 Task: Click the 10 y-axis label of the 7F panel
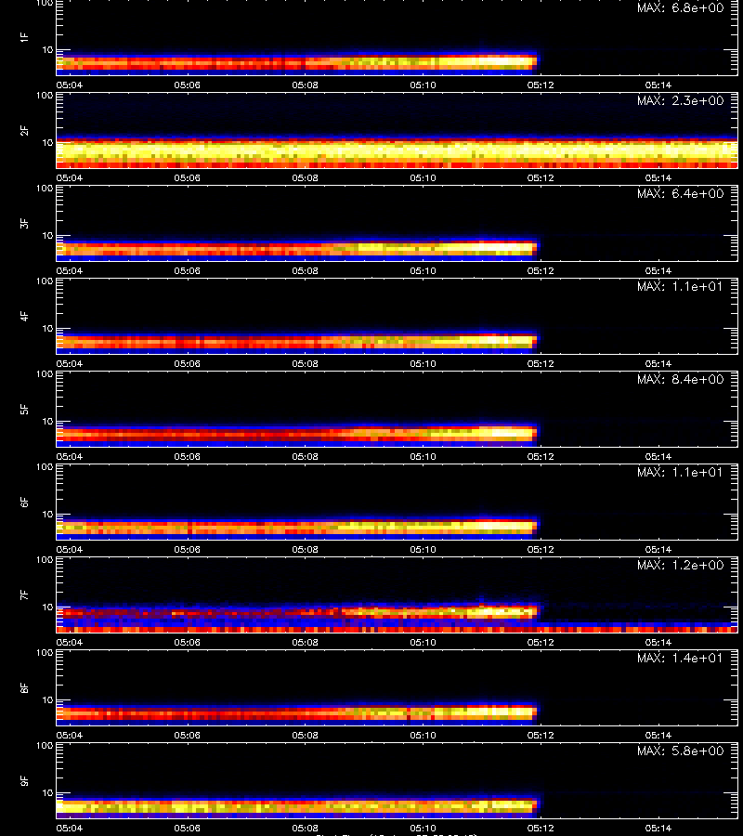click(x=47, y=607)
